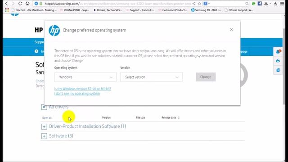
Task: Open the Facebook extension icon
Action: [x=260, y=4]
